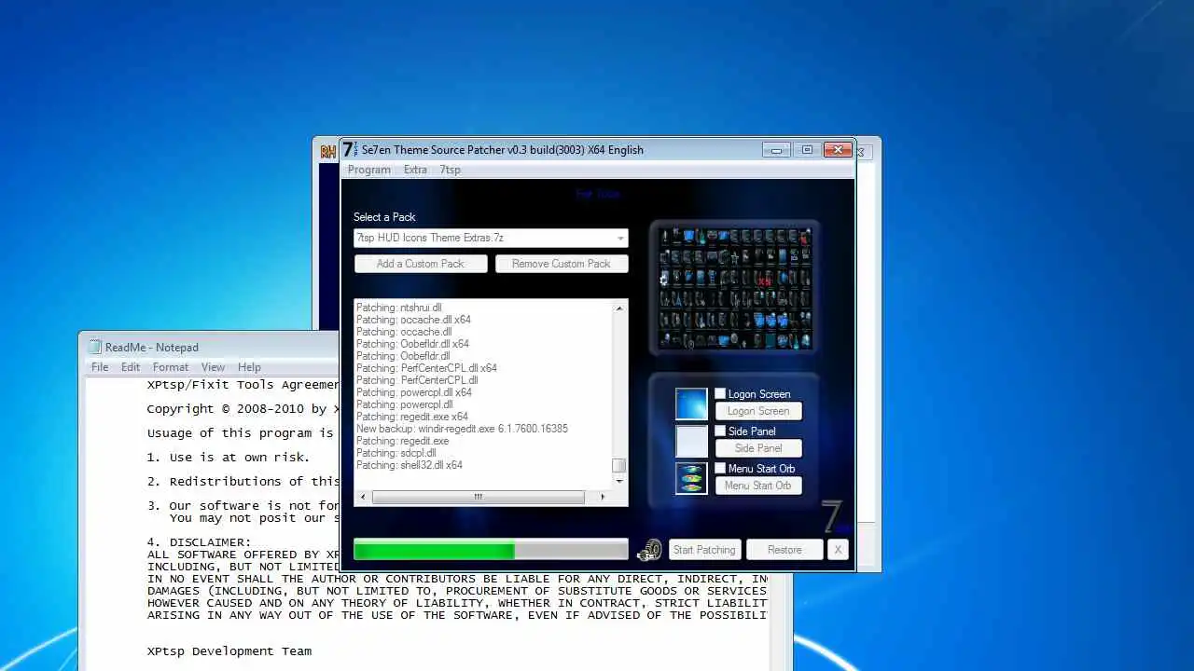
Task: Select log line 'Patching: powercpl.dll x64'
Action: point(413,392)
